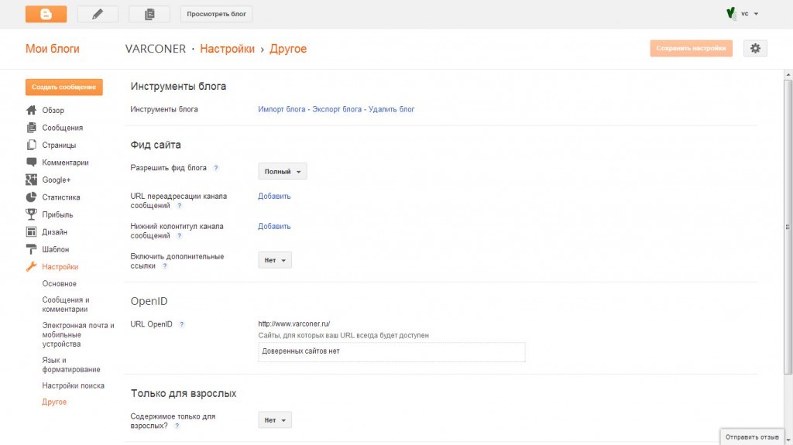Click the Сообщения document icon
The height and width of the screenshot is (445, 793).
(x=31, y=128)
